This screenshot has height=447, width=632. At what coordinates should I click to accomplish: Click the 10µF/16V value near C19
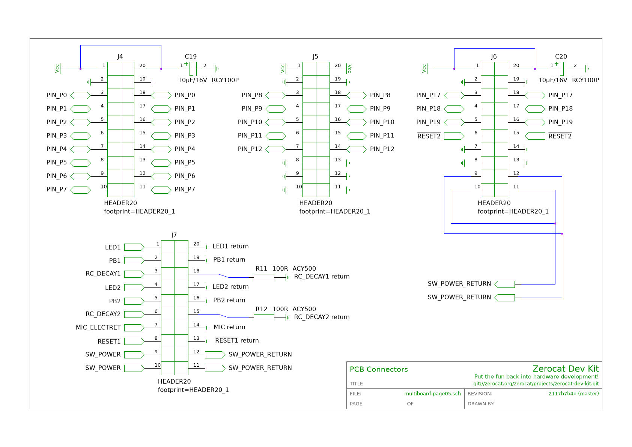point(193,80)
